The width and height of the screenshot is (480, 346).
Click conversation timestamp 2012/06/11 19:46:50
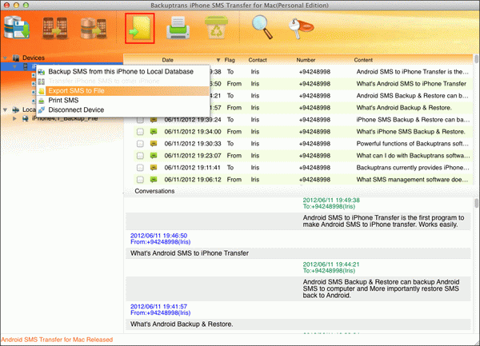158,236
